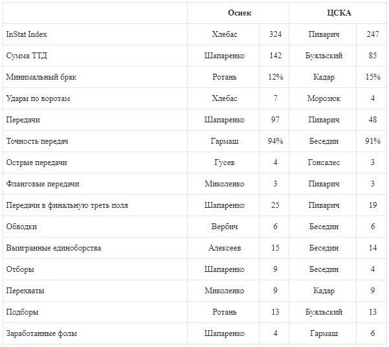389x347 pixels.
Task: Select the Точность передач row label
Action: [37, 141]
